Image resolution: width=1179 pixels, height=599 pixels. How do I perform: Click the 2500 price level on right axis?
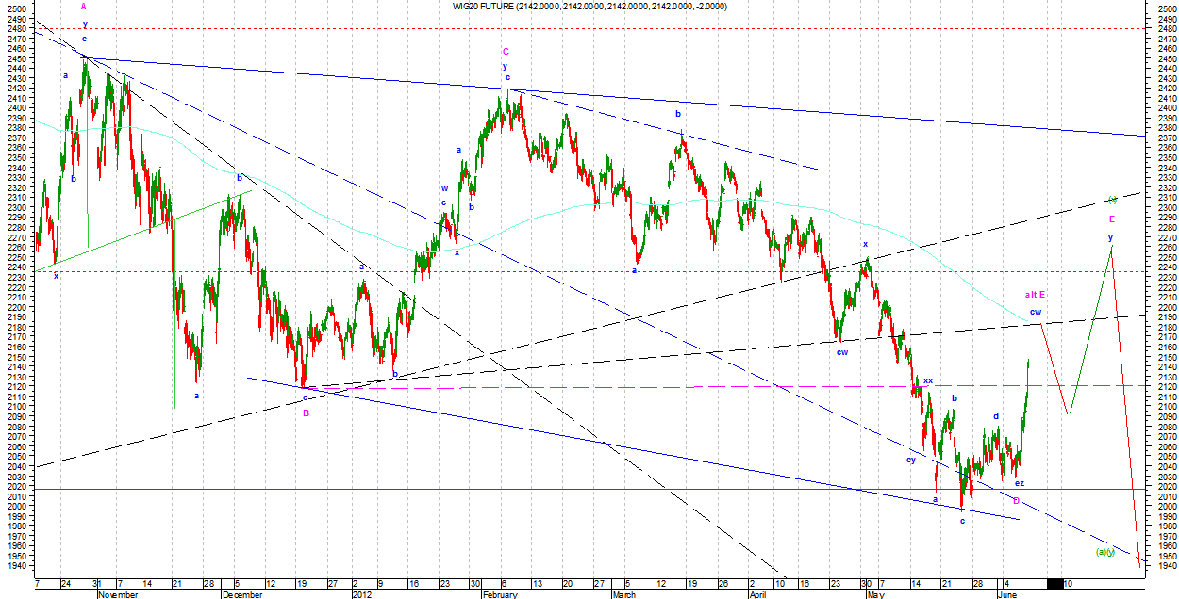pos(1166,8)
